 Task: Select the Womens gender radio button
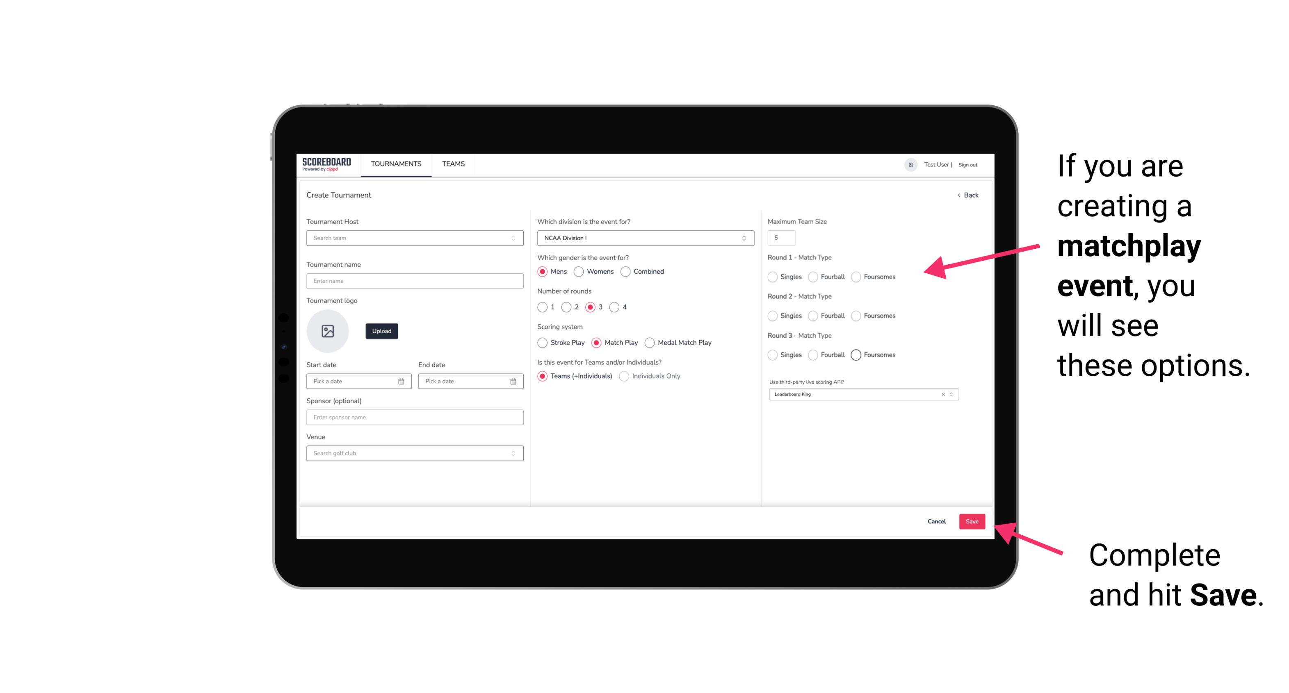coord(579,271)
